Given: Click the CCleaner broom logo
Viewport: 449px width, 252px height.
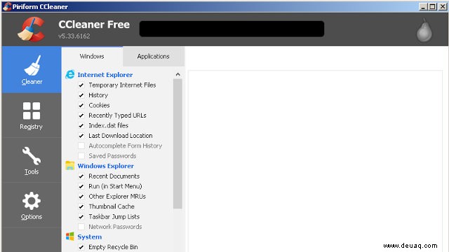Looking at the screenshot, I should click(32, 29).
